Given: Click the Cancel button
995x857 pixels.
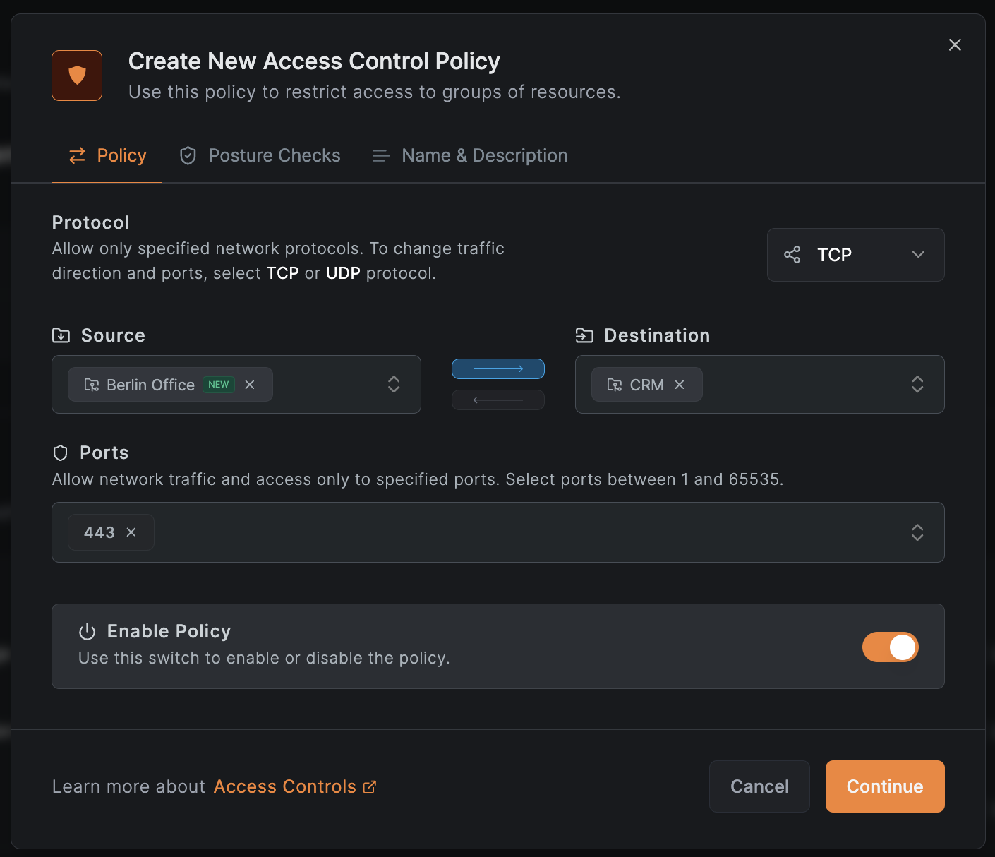Looking at the screenshot, I should point(759,786).
